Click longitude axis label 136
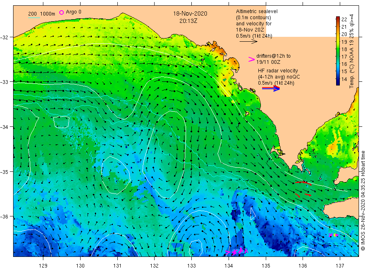 point(303,265)
